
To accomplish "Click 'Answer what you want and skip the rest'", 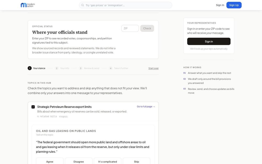I will click(x=209, y=73).
